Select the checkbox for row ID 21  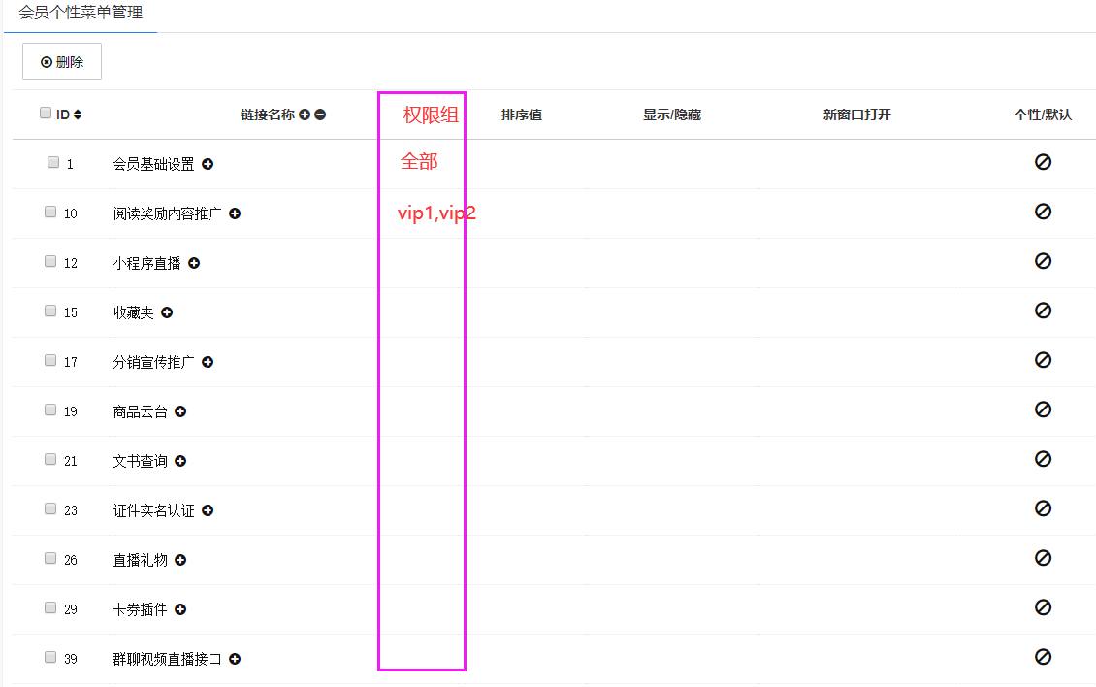pyautogui.click(x=50, y=459)
